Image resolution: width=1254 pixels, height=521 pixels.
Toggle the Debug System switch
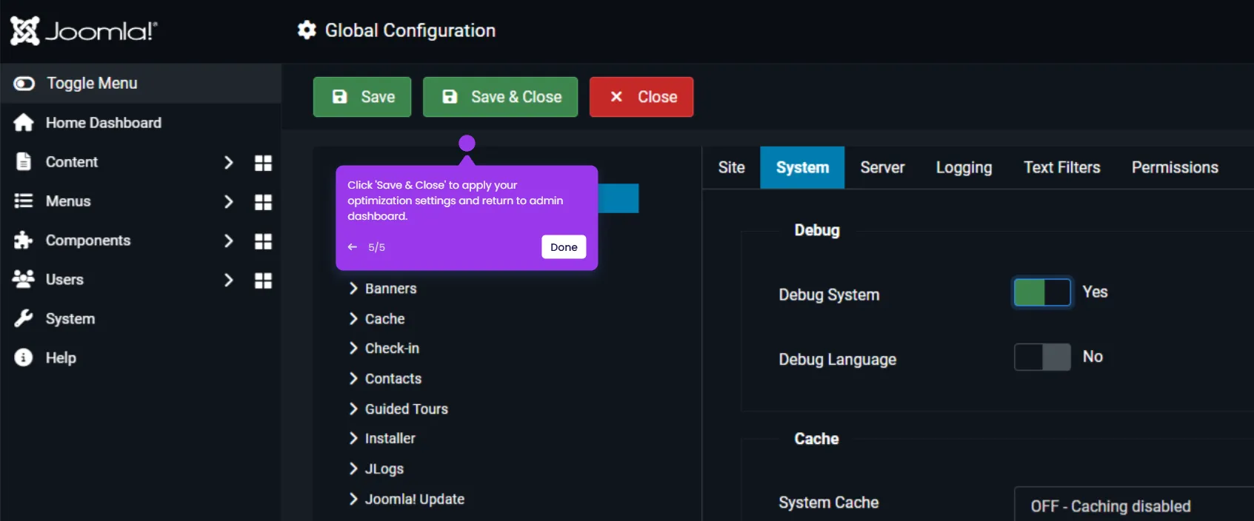coord(1042,292)
